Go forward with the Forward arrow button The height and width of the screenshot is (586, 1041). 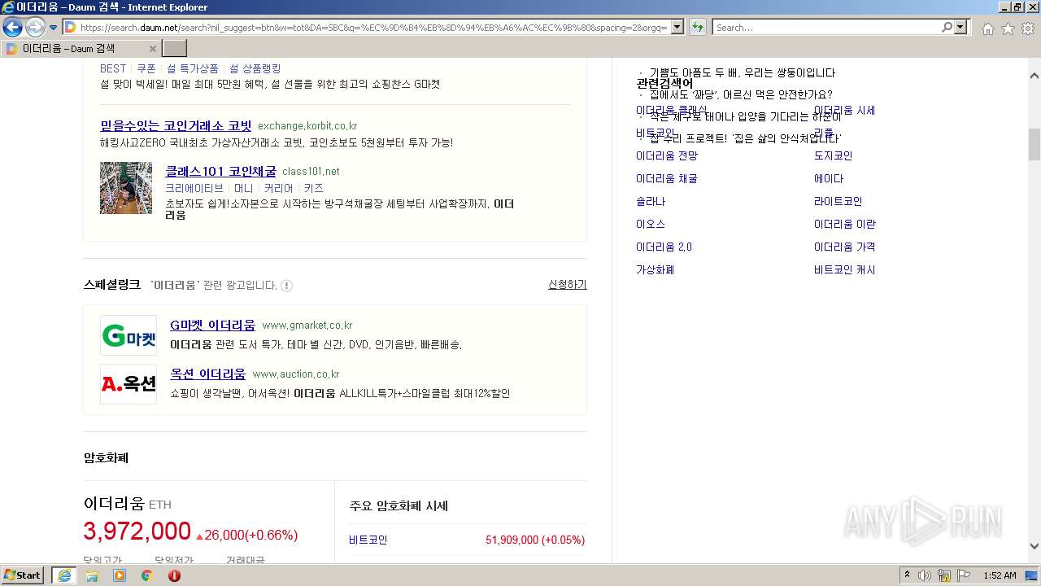(35, 27)
